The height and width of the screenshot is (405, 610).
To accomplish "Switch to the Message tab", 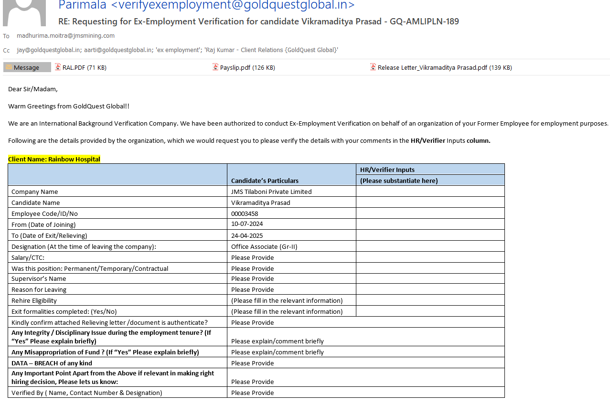I will pyautogui.click(x=27, y=67).
